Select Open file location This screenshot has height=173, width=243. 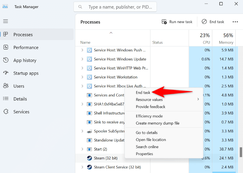[x=164, y=140]
